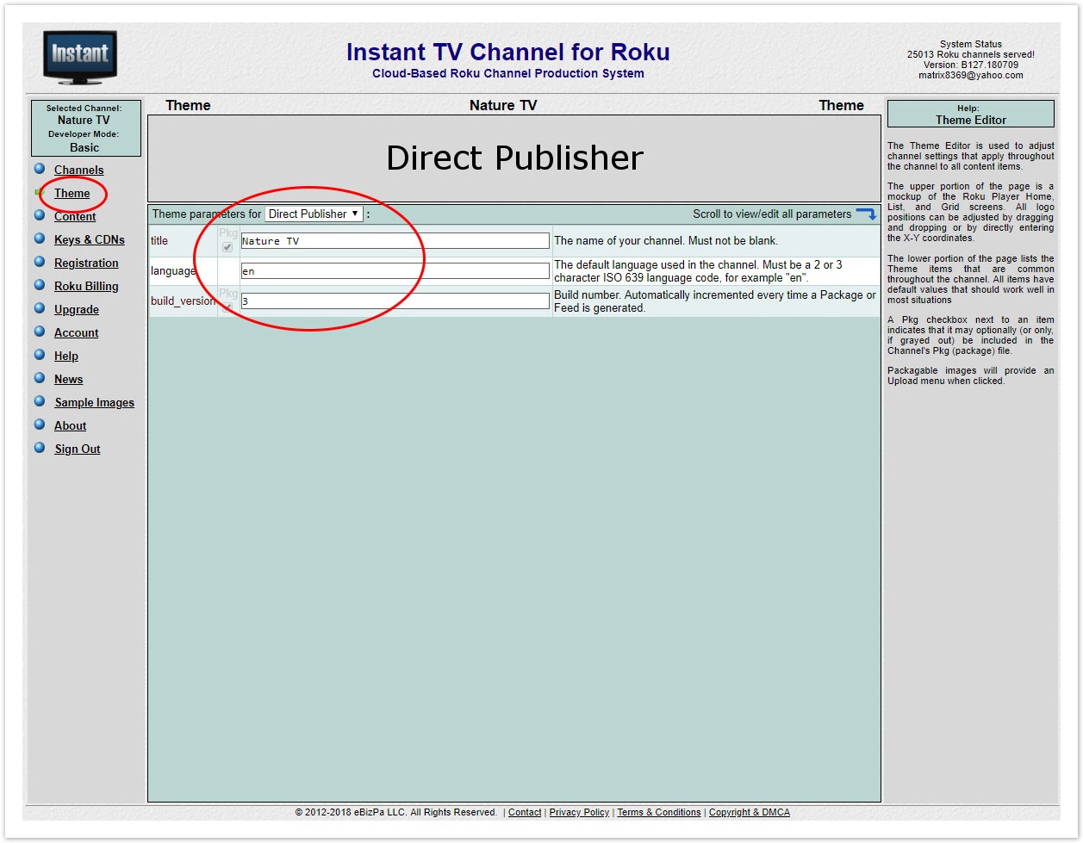This screenshot has width=1083, height=843.
Task: Click the build_version parameter label
Action: tap(183, 301)
